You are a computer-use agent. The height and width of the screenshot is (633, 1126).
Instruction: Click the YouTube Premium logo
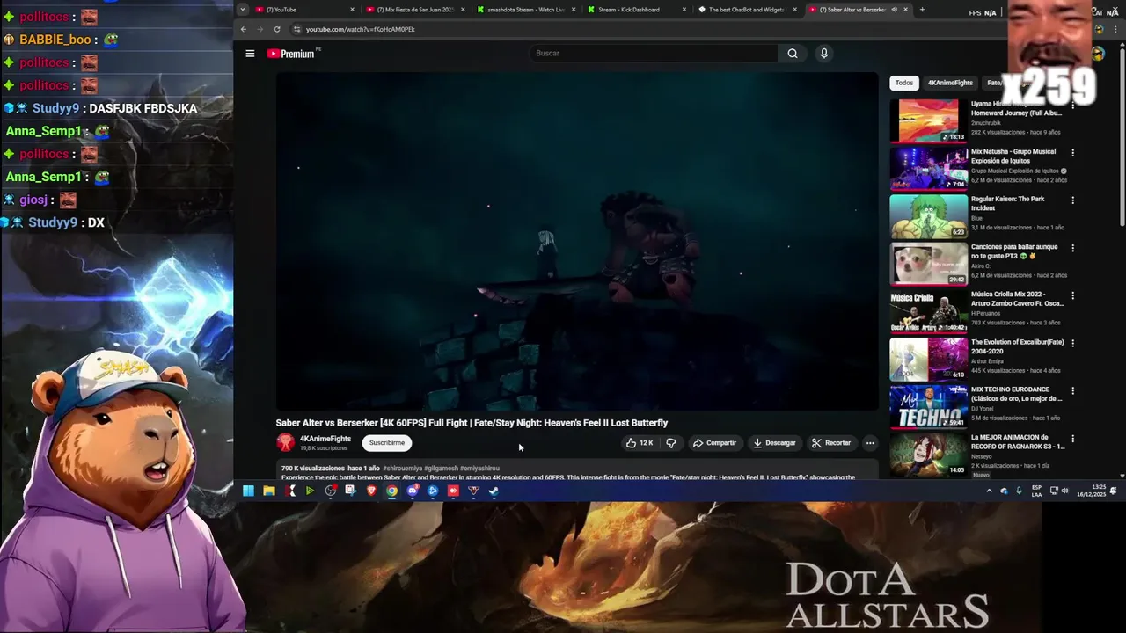(x=291, y=54)
